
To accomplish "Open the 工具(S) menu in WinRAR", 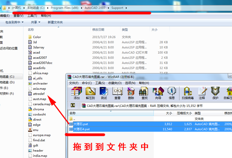I will 100,83.
